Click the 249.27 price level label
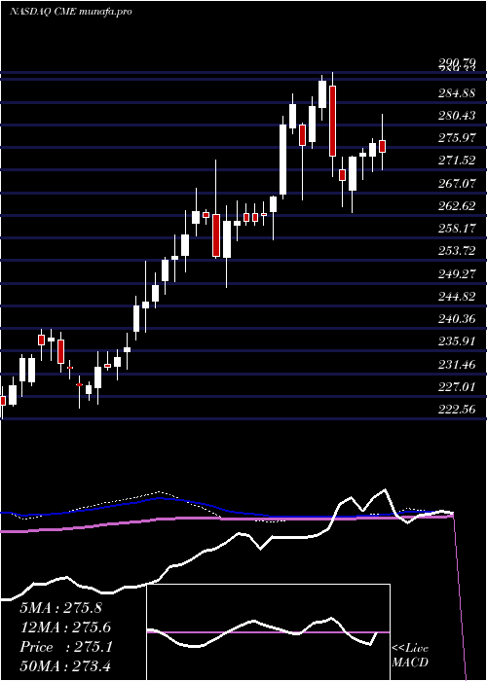 click(456, 273)
